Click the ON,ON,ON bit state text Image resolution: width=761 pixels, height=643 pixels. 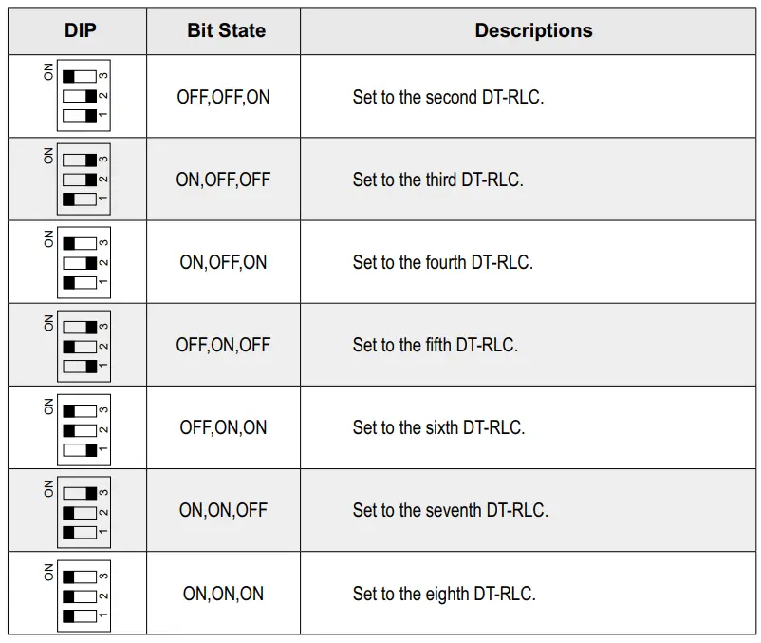(x=223, y=595)
